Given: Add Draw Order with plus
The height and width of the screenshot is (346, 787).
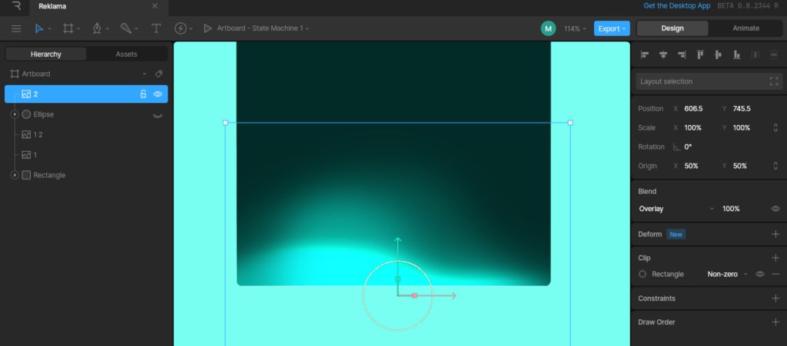Looking at the screenshot, I should pos(775,322).
